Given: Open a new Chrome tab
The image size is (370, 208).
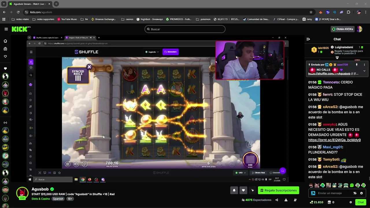Looking at the screenshot, I should pos(56,4).
